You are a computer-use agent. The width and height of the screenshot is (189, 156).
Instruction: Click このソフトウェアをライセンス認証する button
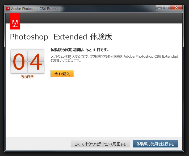[100, 144]
